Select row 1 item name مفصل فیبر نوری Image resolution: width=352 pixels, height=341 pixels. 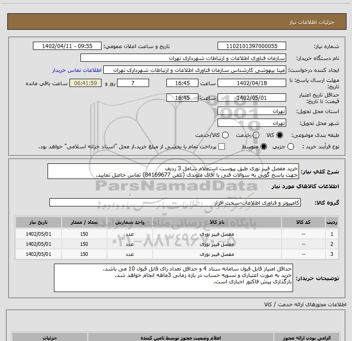[217, 234]
